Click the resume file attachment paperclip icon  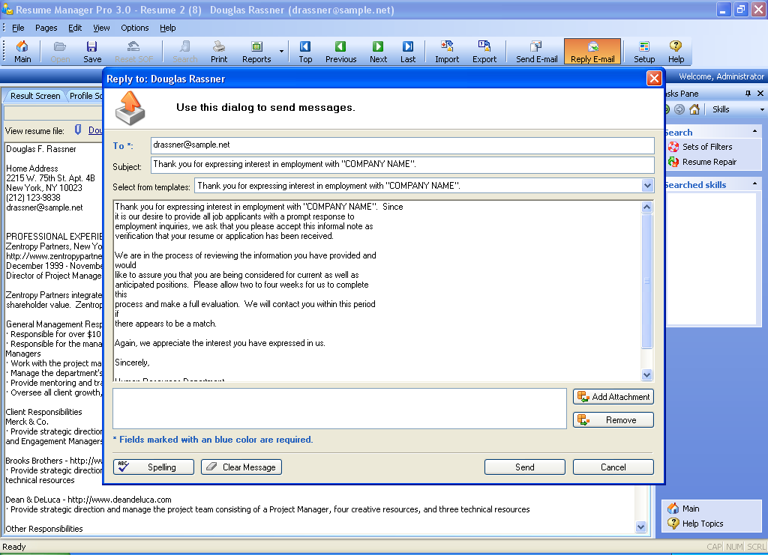pos(78,130)
